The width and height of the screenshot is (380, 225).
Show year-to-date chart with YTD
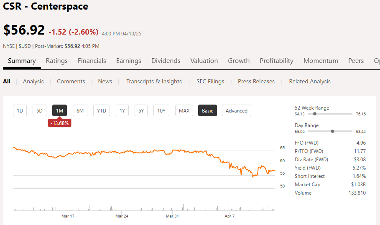102,111
